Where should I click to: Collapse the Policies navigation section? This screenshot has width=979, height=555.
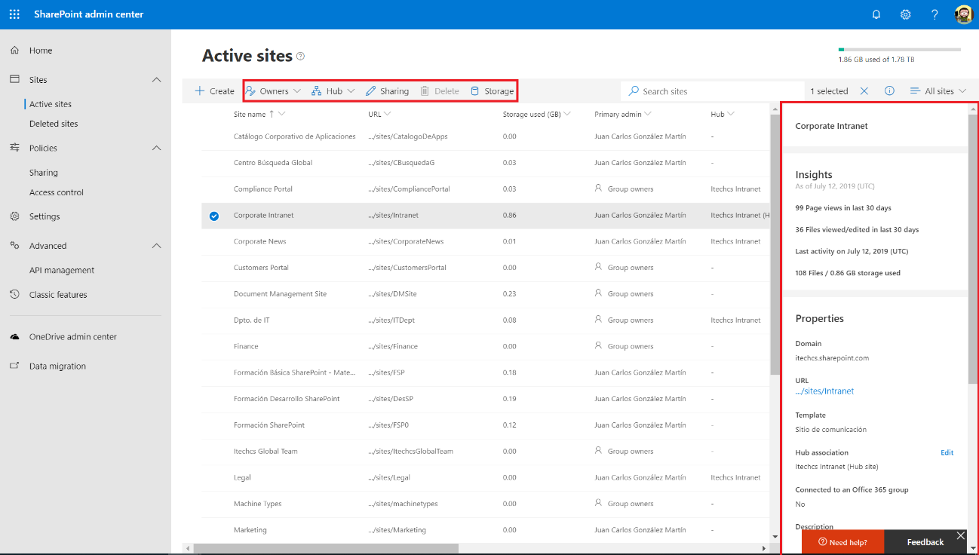157,149
